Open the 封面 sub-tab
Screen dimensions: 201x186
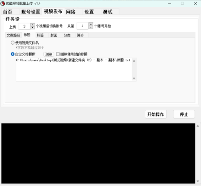pos(54,35)
